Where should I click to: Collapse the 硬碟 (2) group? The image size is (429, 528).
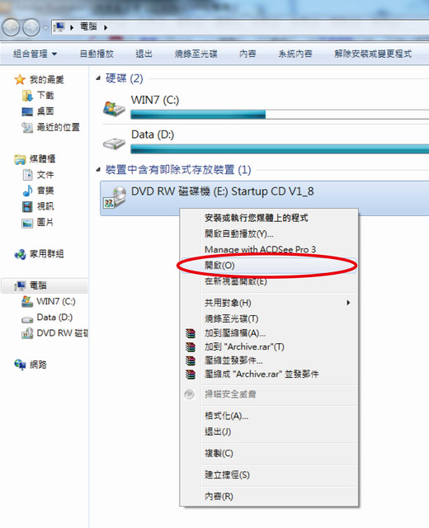coord(98,78)
